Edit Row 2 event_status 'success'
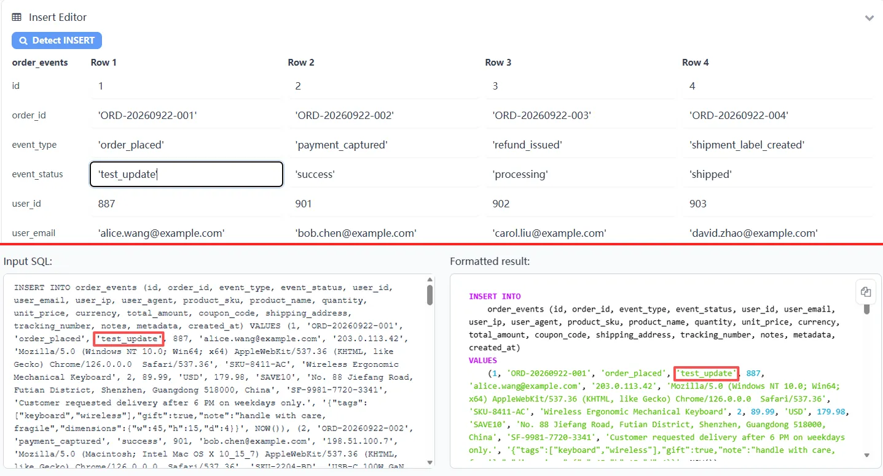The width and height of the screenshot is (883, 476). [384, 174]
